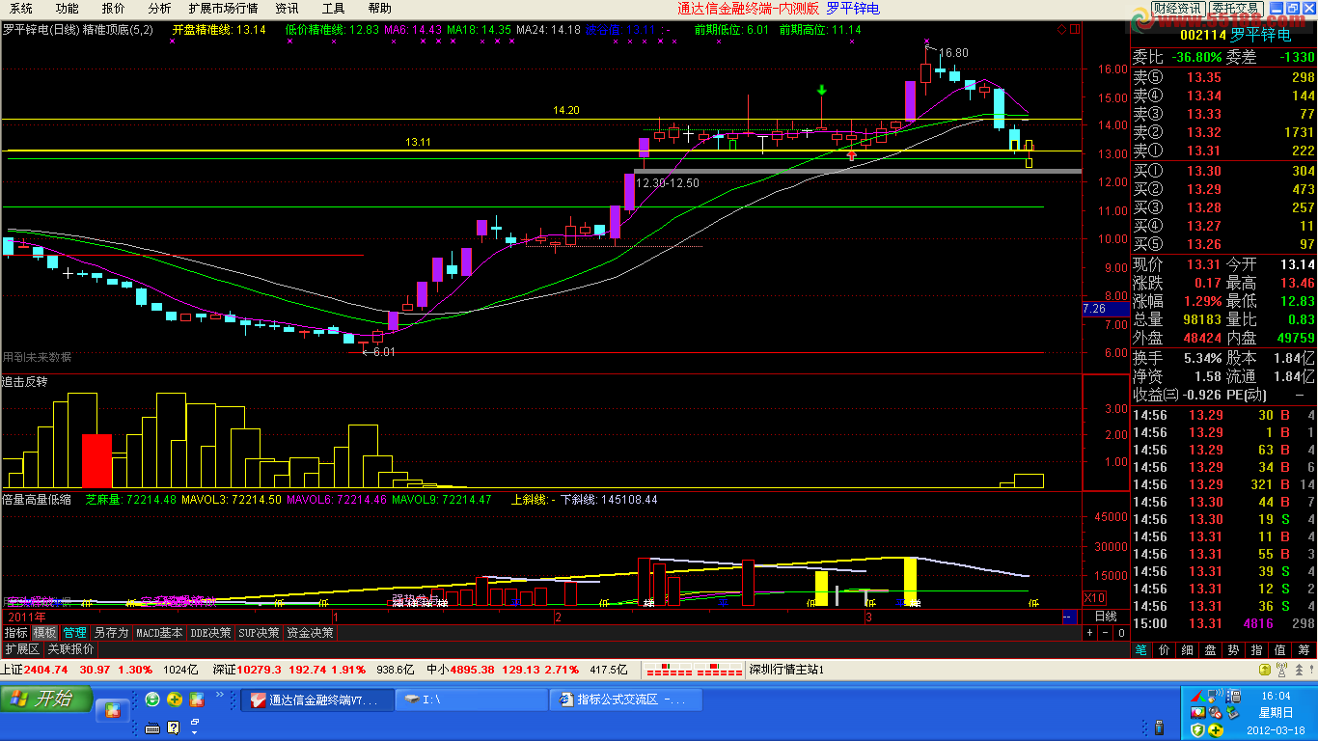Click the 委托交易 button
Viewport: 1318px width, 741px height.
[x=1235, y=9]
